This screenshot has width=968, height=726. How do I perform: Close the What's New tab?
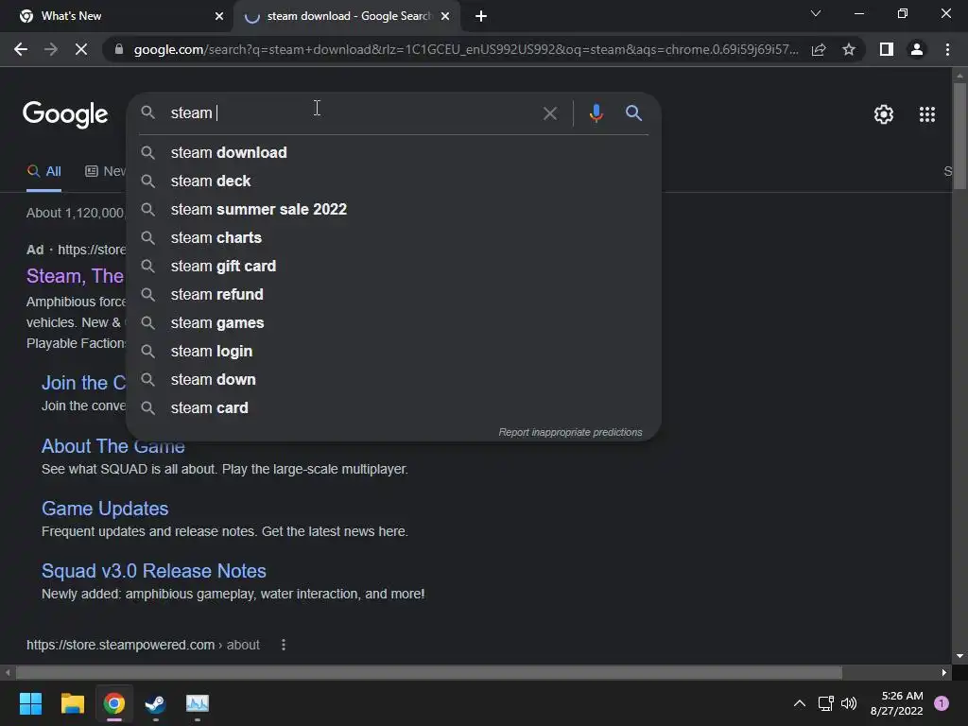[219, 16]
